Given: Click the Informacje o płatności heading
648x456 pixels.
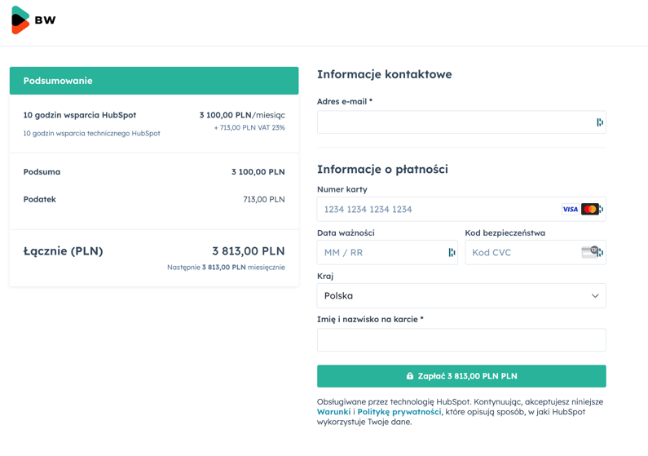Looking at the screenshot, I should point(382,169).
